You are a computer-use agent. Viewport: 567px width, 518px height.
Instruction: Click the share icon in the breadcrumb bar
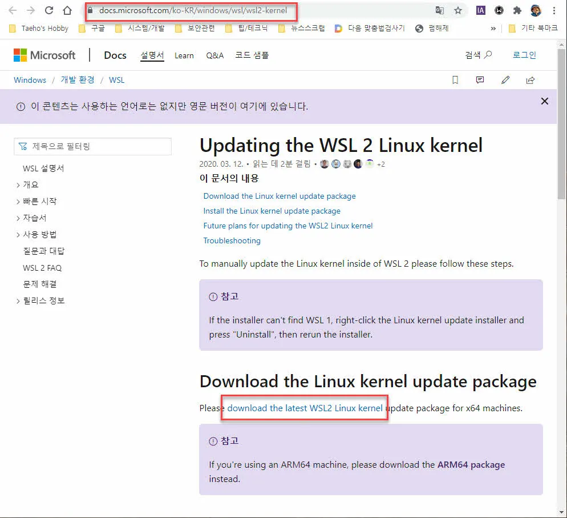click(530, 80)
